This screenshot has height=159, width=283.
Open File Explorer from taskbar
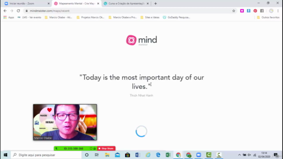click(x=107, y=155)
